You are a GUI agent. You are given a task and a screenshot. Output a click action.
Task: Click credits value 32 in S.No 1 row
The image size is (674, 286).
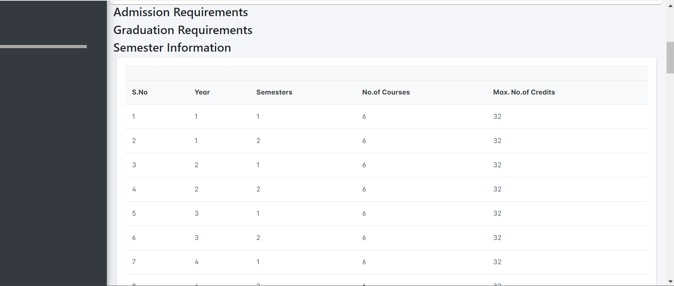point(497,116)
